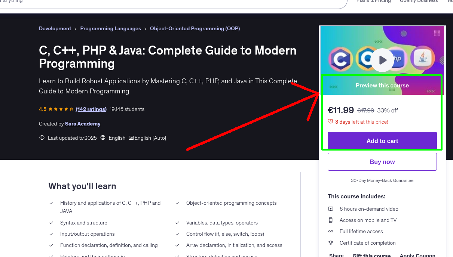
Task: Select Gift this course
Action: click(371, 255)
